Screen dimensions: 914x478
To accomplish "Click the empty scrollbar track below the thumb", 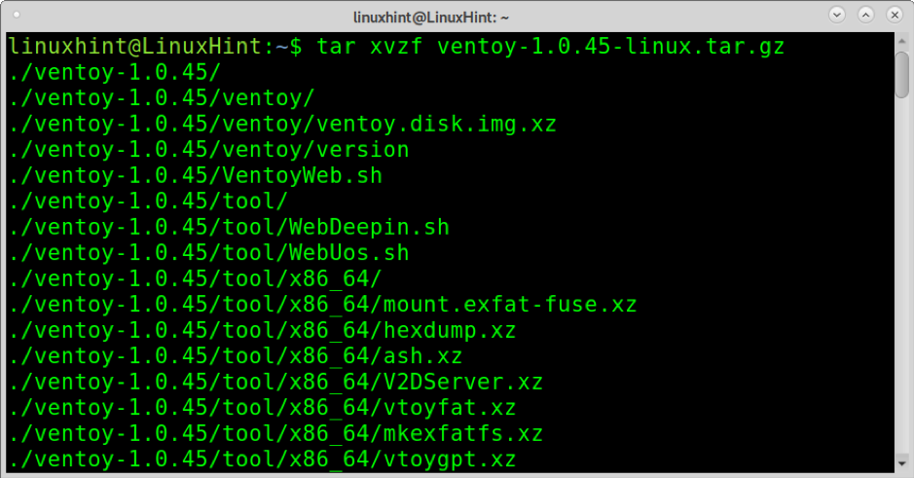I will point(902,276).
